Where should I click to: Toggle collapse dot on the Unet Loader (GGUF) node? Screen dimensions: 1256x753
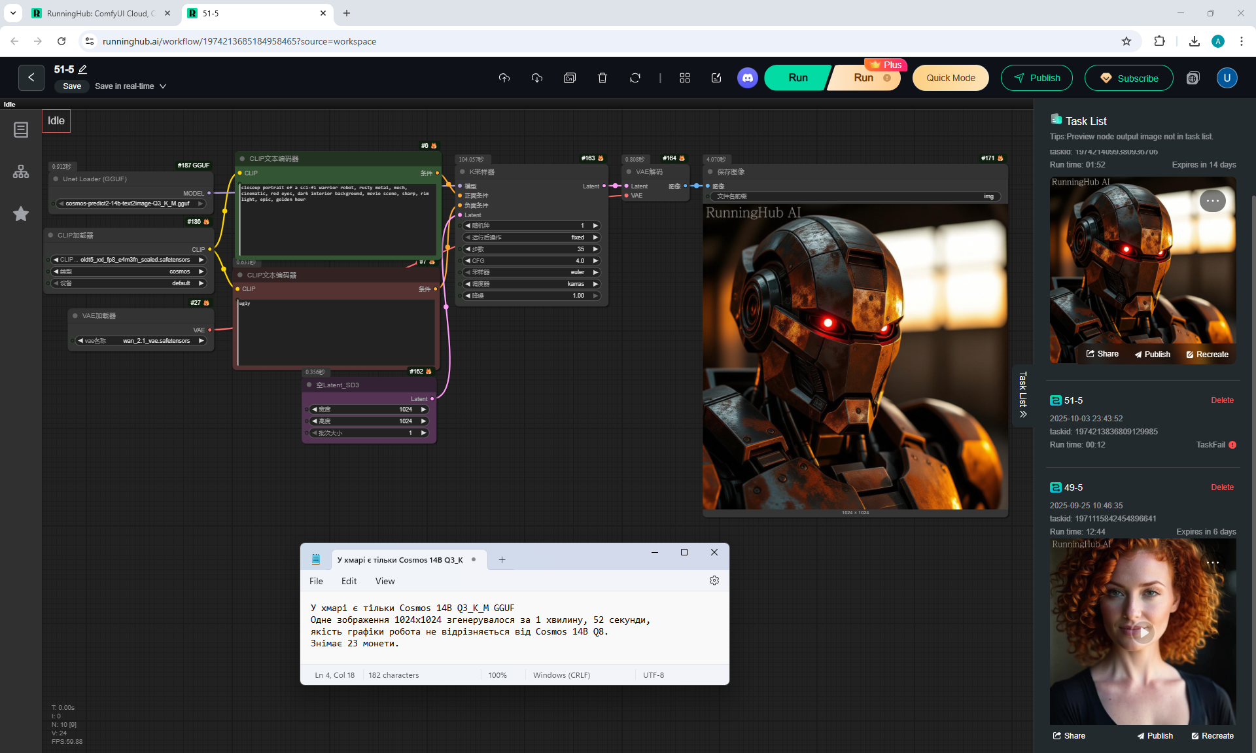(x=56, y=179)
